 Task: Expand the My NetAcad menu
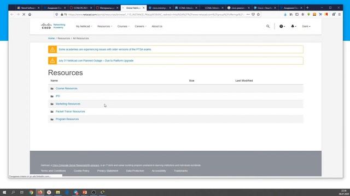point(84,26)
